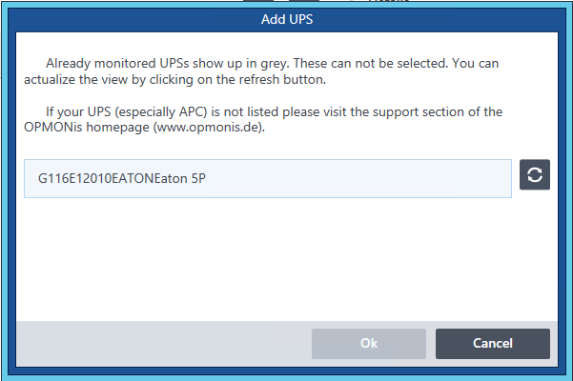Confirm with the Ok button
Image resolution: width=573 pixels, height=381 pixels.
(x=369, y=344)
